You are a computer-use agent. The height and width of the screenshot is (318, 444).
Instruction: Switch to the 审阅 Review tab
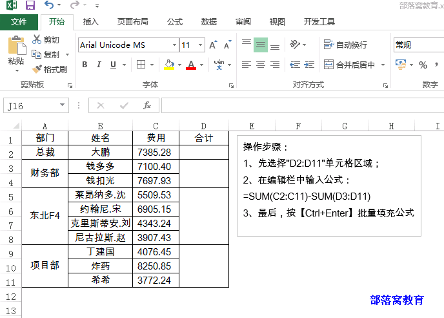[243, 22]
